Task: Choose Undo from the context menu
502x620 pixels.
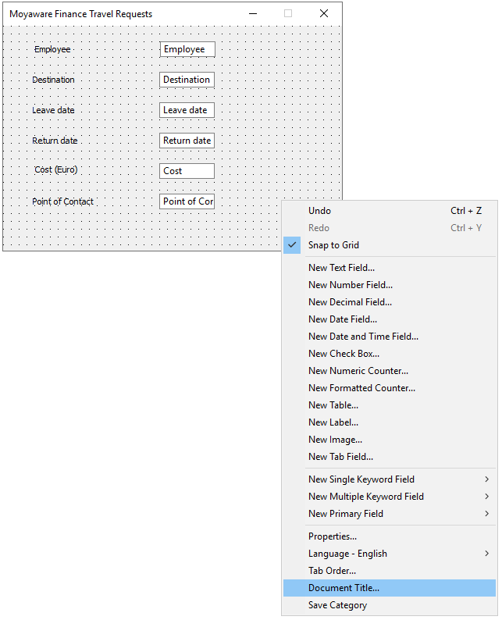Action: click(390, 211)
